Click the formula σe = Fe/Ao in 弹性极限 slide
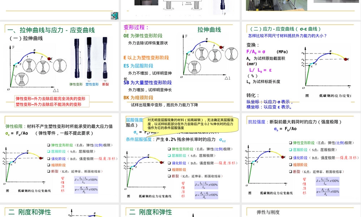Image resolution: width=361 pixels, height=217 pixels. click(x=17, y=133)
